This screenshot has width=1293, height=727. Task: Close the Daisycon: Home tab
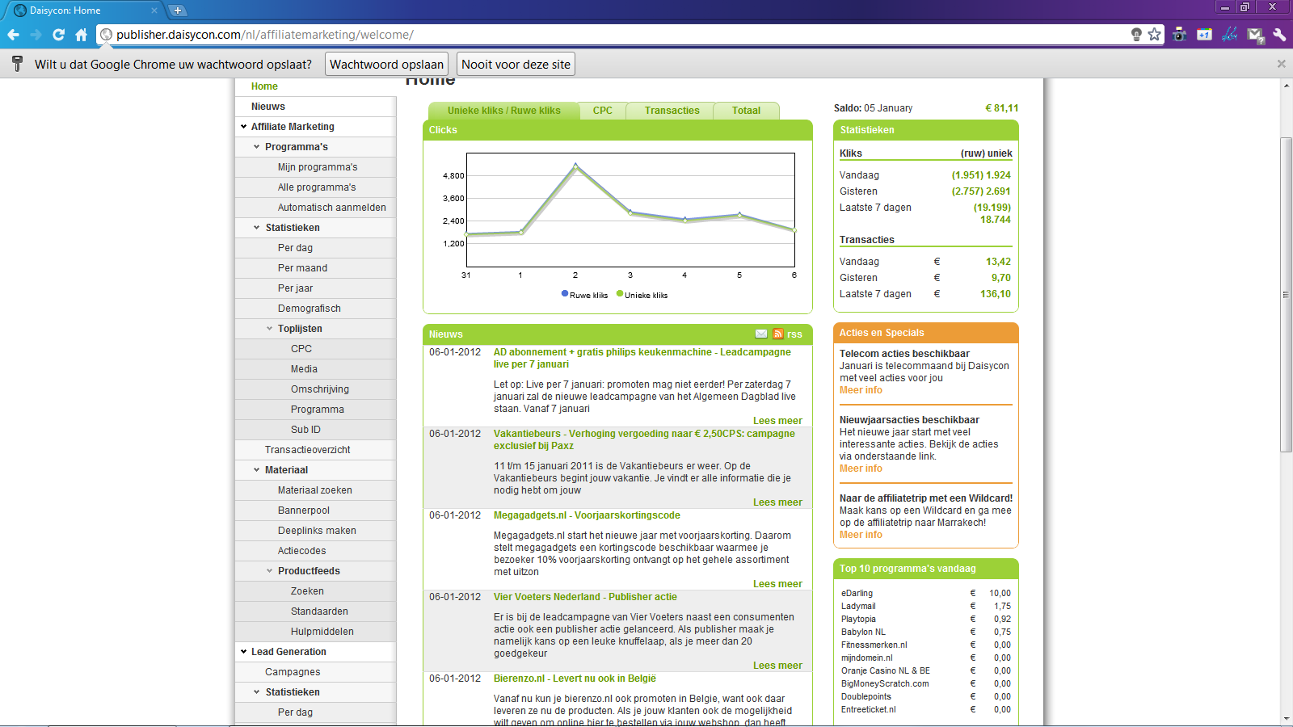tap(154, 11)
